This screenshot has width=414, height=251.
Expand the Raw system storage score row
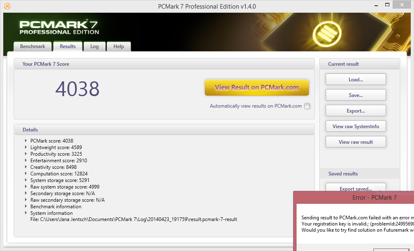point(25,187)
